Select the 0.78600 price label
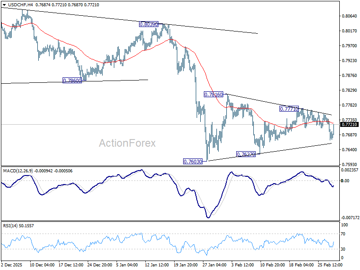 click(x=72, y=81)
